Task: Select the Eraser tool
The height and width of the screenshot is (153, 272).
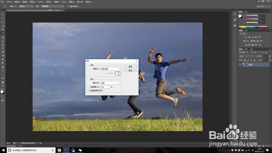Action: coord(3,52)
